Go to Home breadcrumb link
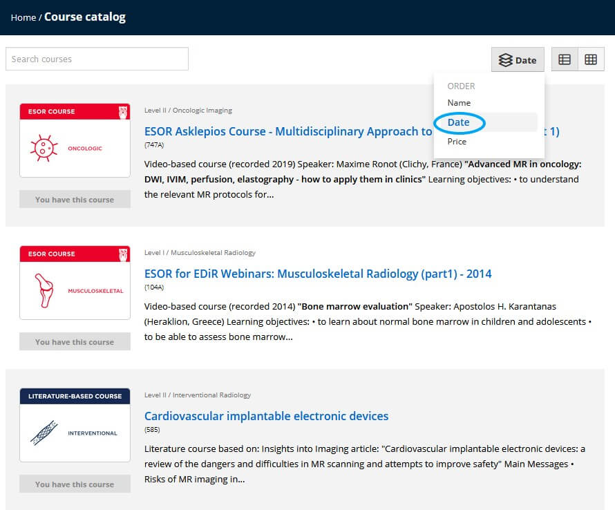The height and width of the screenshot is (510, 615). click(23, 18)
